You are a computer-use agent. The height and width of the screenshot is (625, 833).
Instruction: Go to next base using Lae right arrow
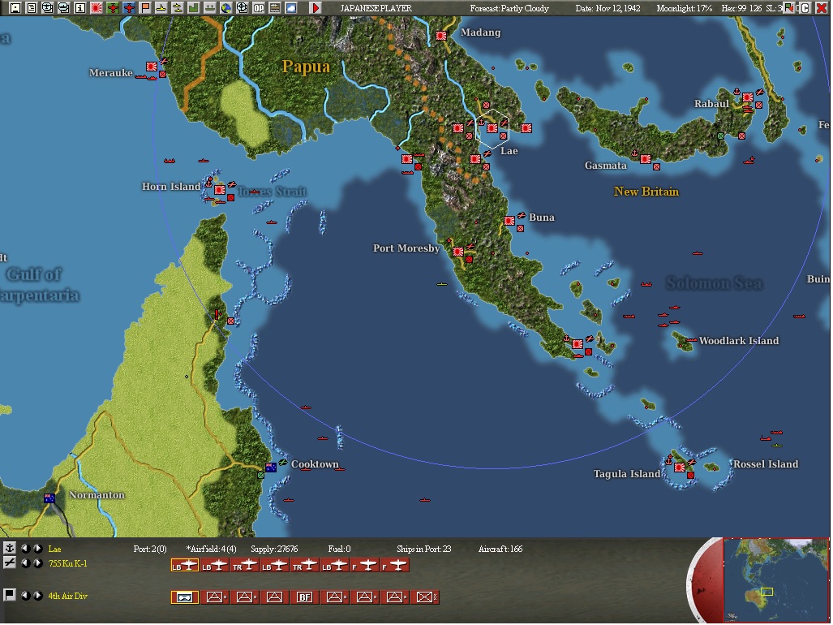click(x=38, y=549)
